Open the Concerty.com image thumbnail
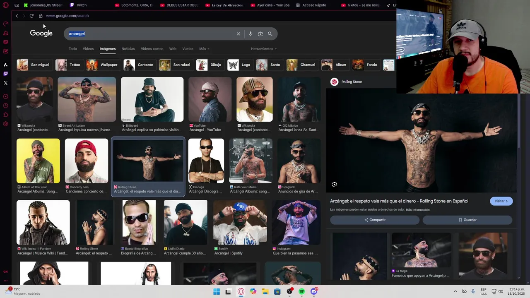Image resolution: width=530 pixels, height=298 pixels. 87,161
